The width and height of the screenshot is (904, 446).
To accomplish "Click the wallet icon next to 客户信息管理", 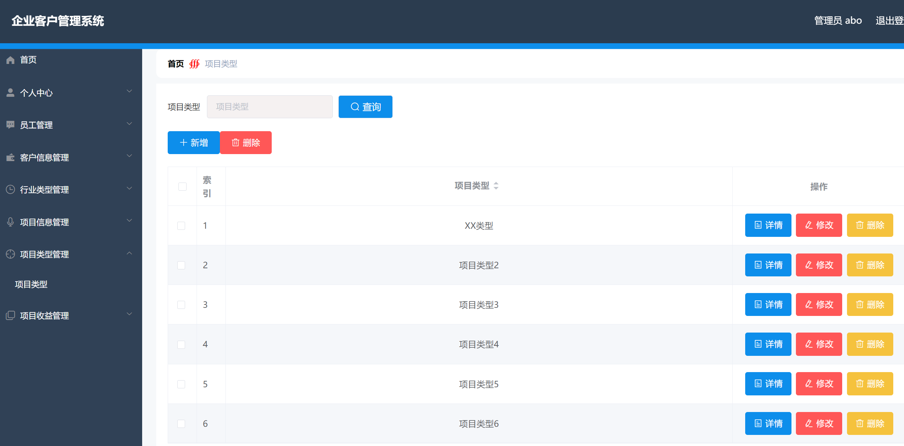I will tap(10, 157).
